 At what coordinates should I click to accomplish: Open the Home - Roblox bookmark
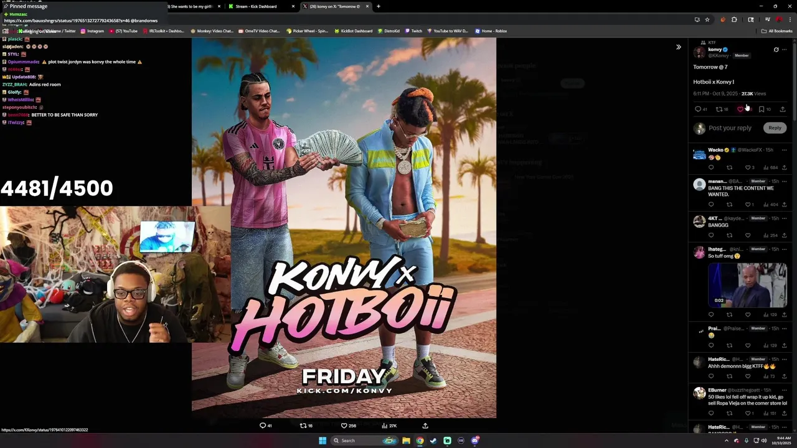click(491, 31)
